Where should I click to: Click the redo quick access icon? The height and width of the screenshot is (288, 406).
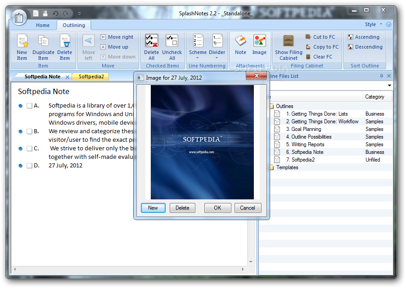pyautogui.click(x=65, y=13)
